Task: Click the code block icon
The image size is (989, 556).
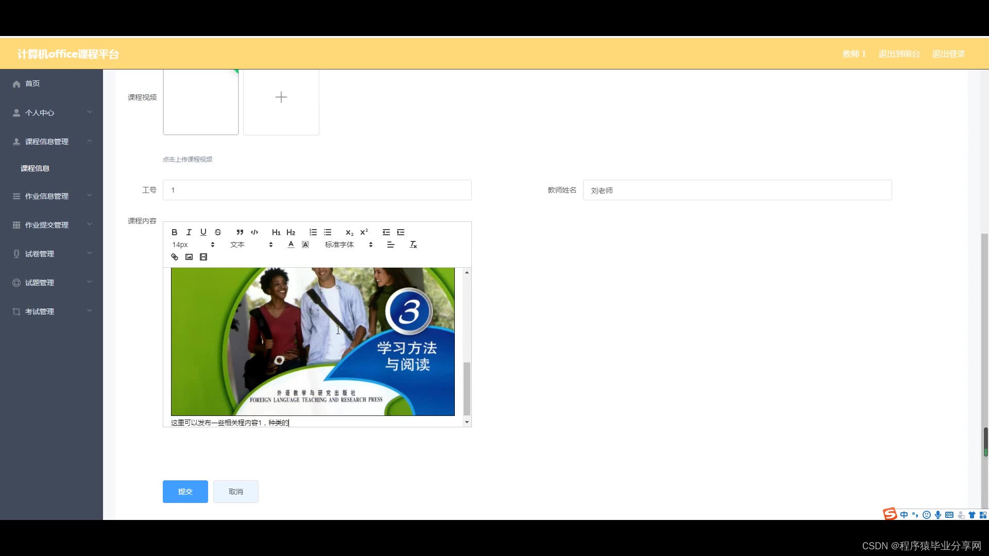Action: coord(254,232)
